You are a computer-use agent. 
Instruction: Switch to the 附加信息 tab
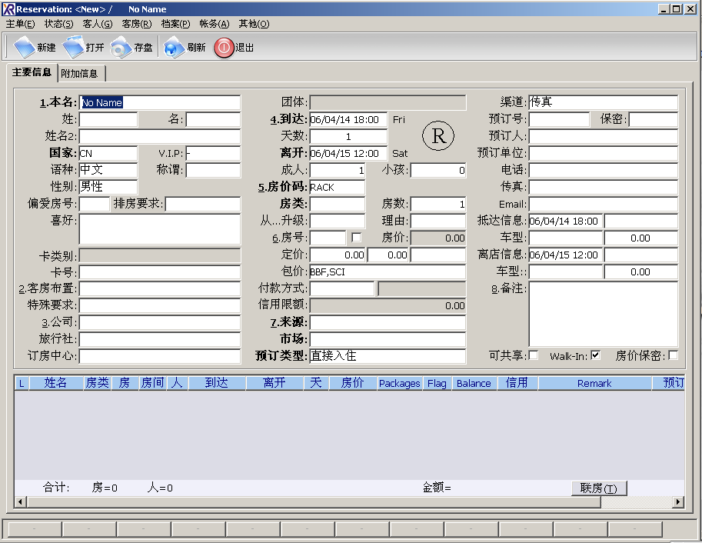click(80, 74)
